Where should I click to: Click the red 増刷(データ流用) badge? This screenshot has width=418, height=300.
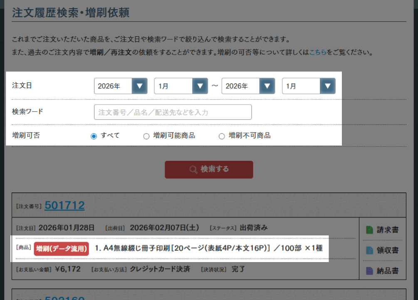click(x=62, y=248)
